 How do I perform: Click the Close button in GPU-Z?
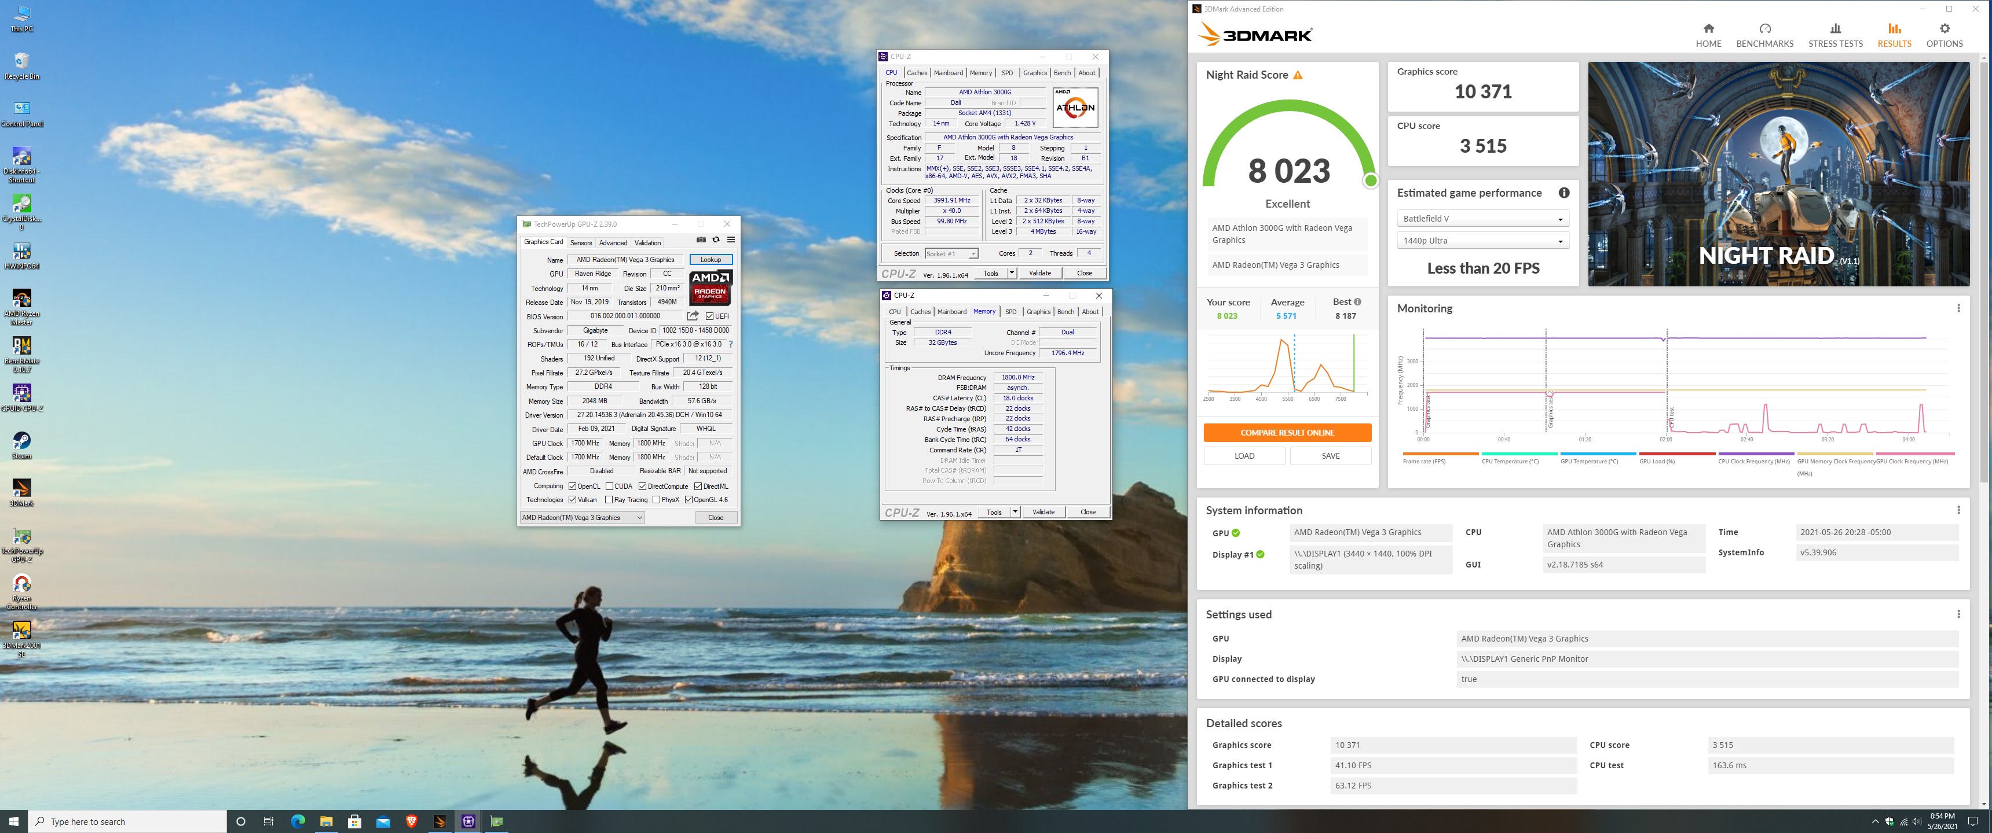[x=716, y=518]
